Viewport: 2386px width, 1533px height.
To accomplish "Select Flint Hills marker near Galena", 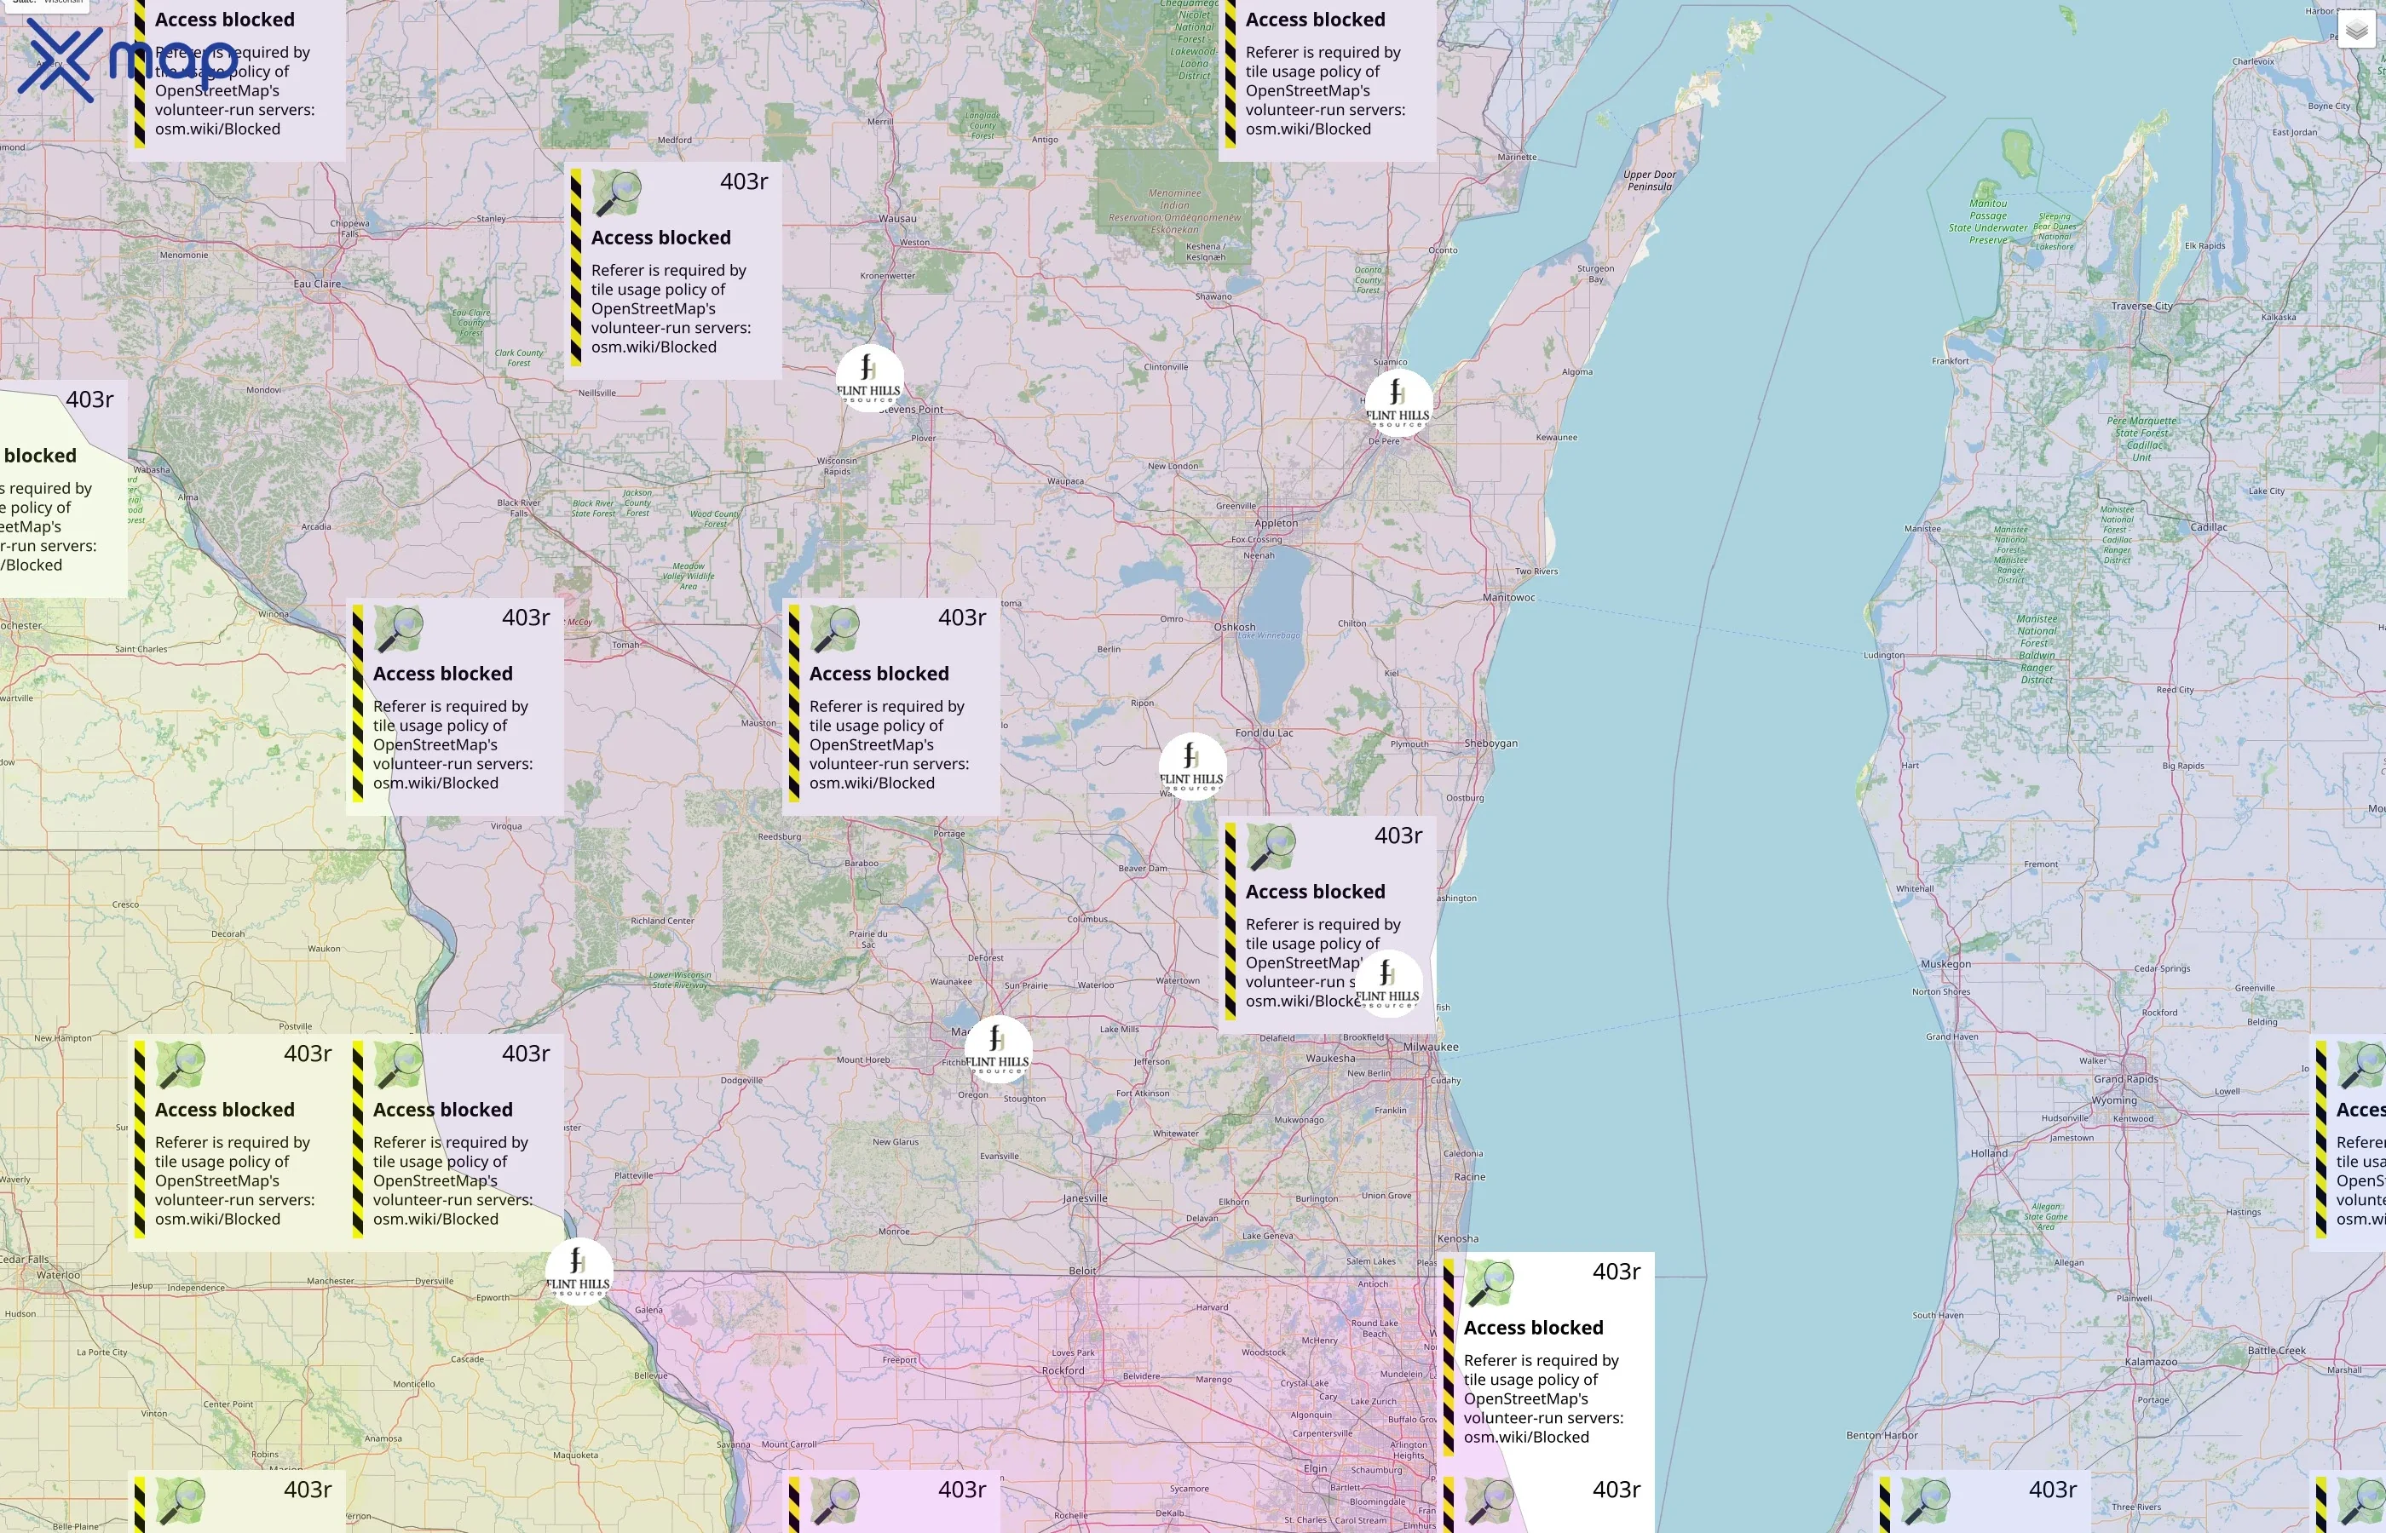I will pyautogui.click(x=579, y=1272).
